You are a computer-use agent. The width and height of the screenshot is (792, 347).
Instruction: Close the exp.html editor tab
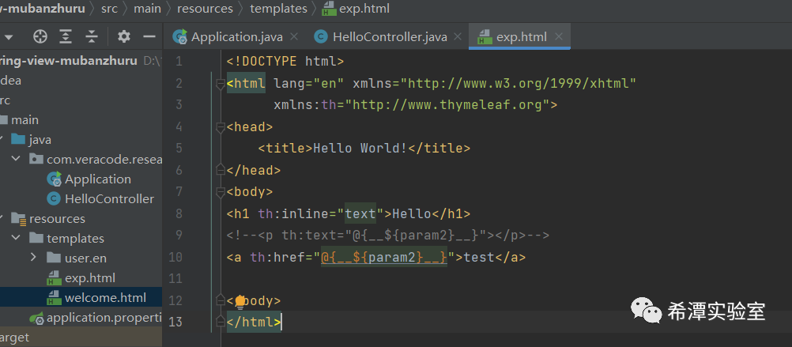tap(559, 36)
